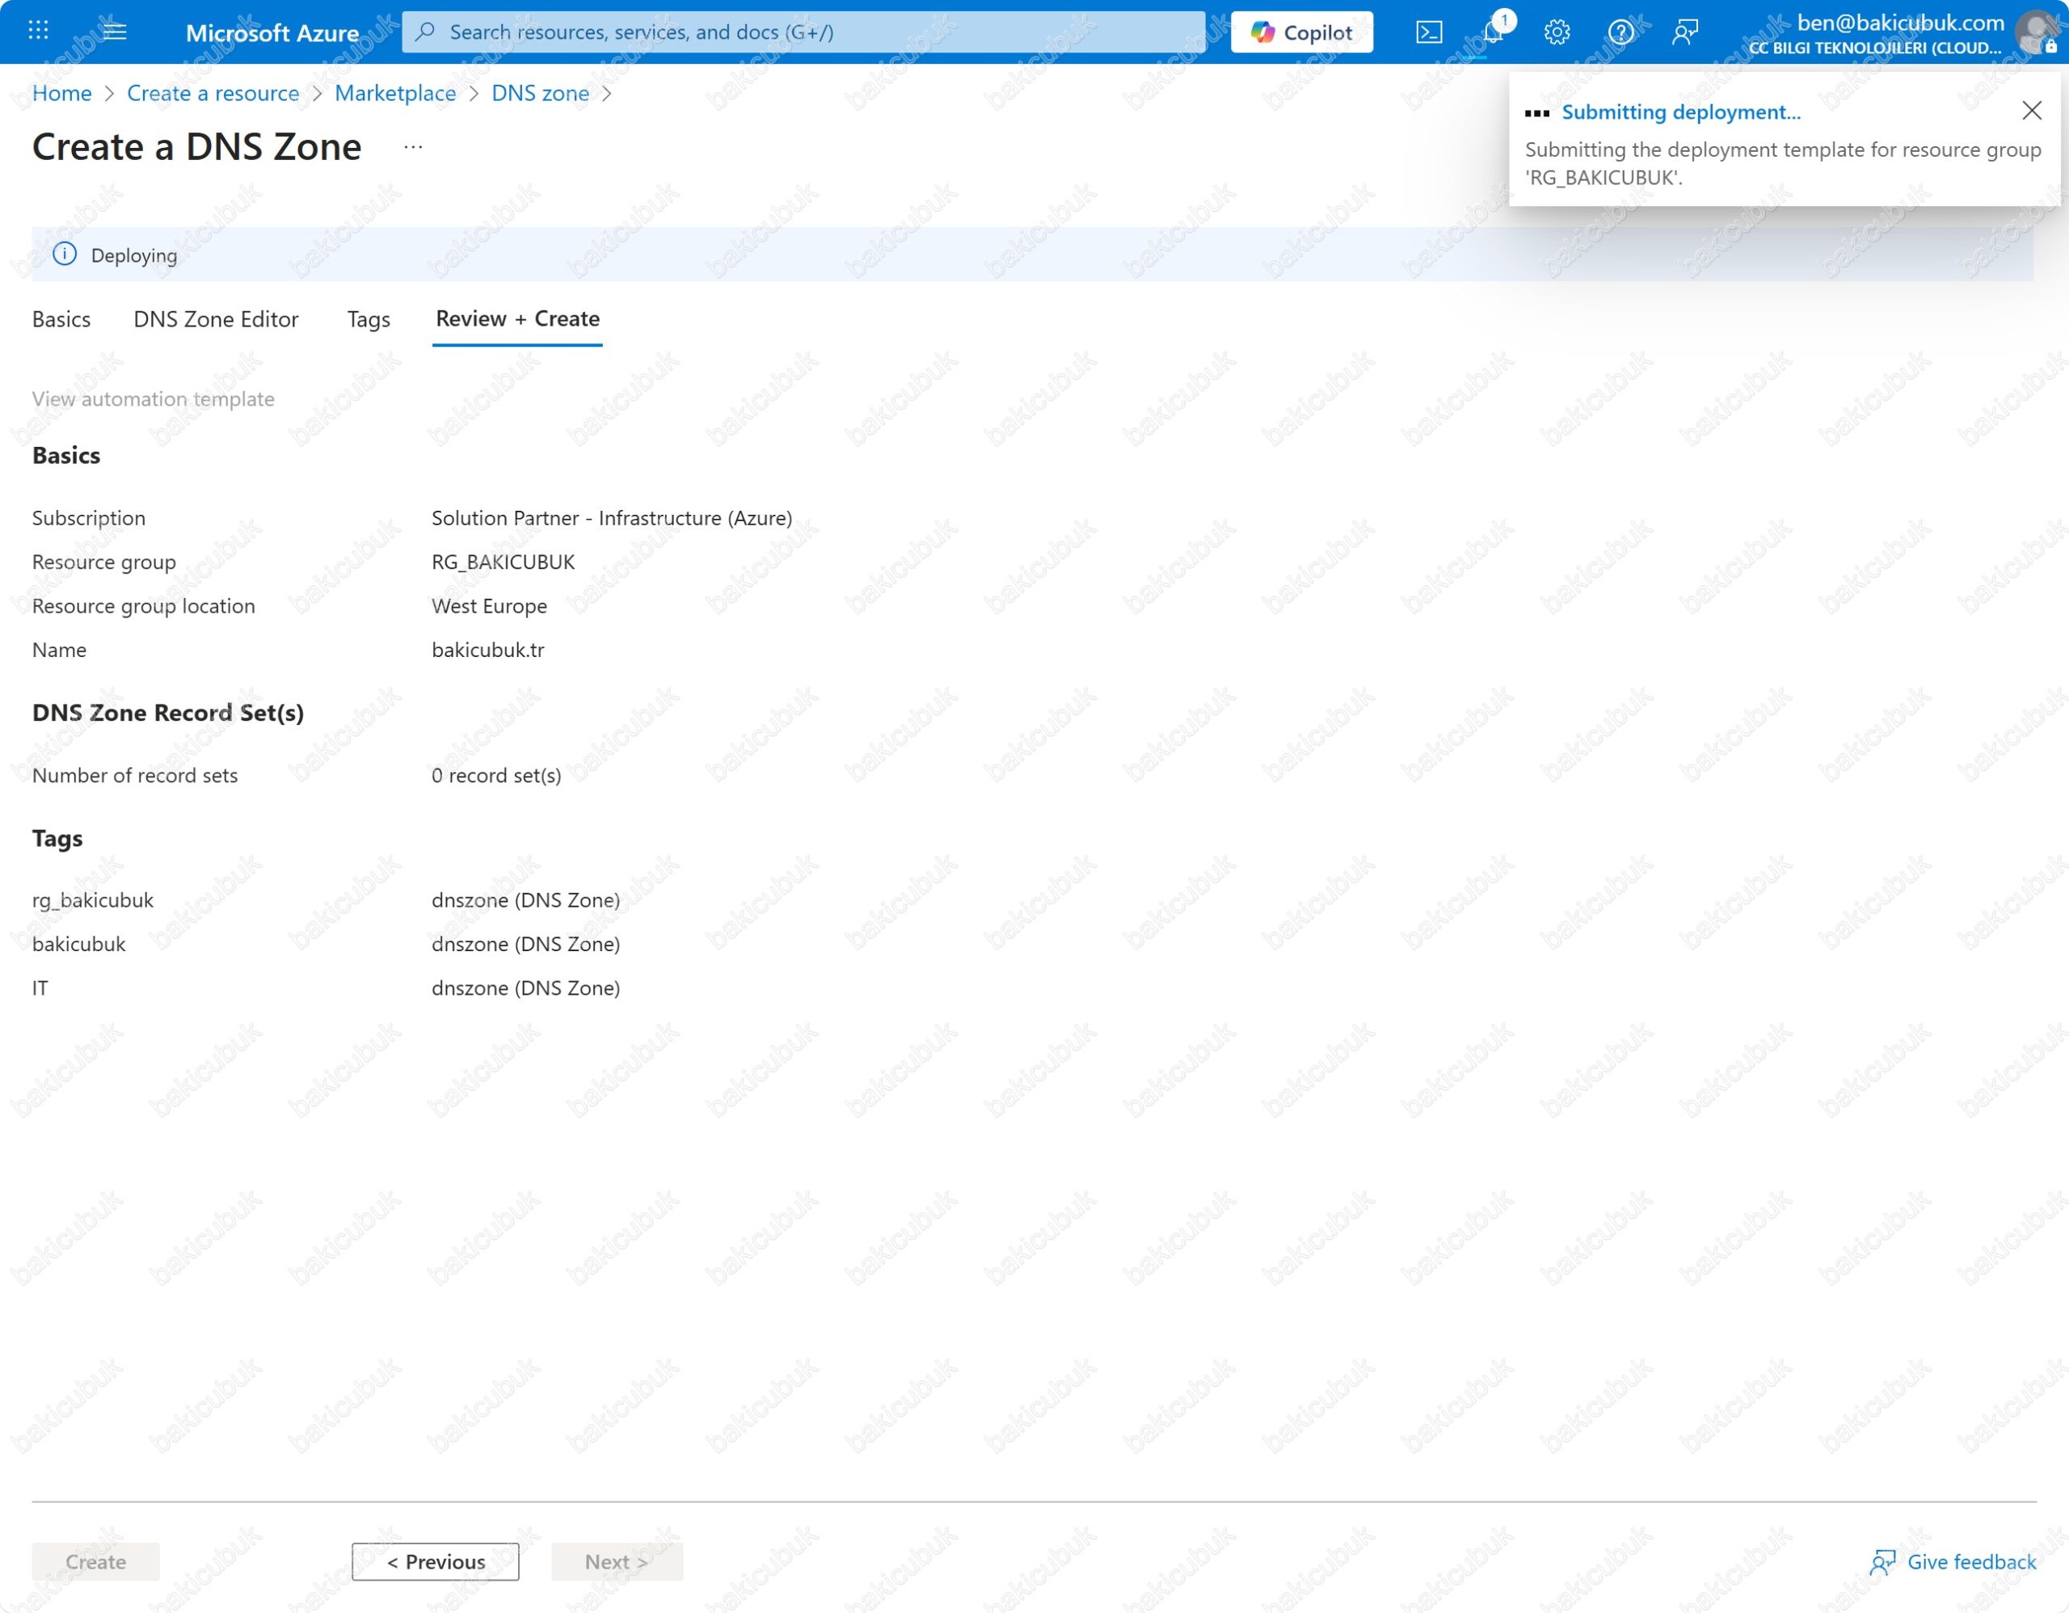Launch Cloud Shell from the top bar
The height and width of the screenshot is (1613, 2069).
1429,32
